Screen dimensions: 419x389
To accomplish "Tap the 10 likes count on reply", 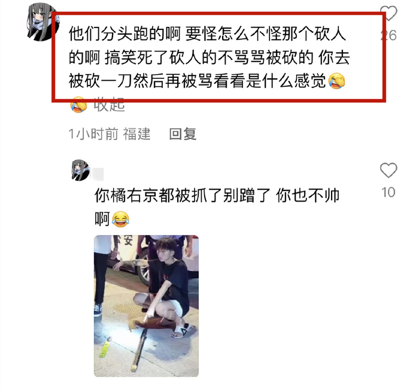I will point(388,192).
